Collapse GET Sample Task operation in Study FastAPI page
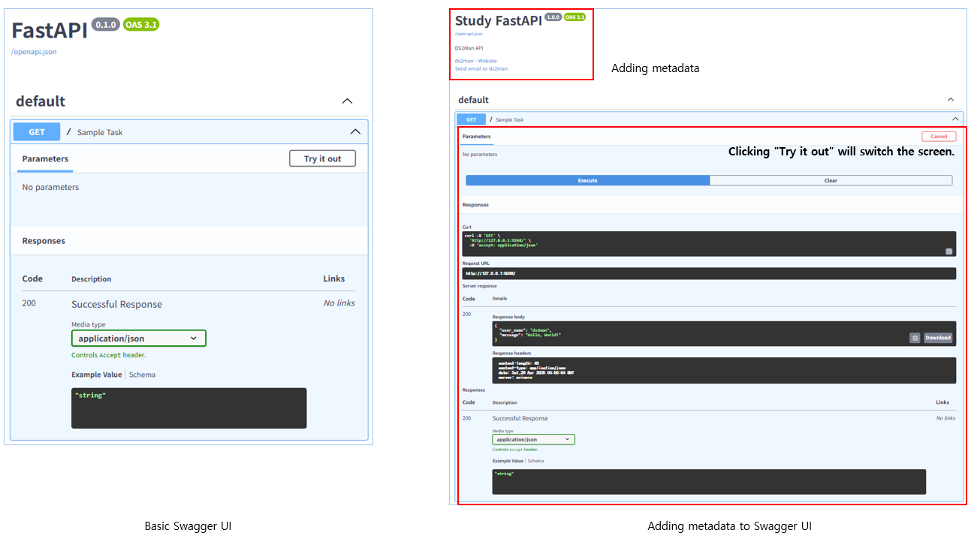Image resolution: width=971 pixels, height=536 pixels. [955, 119]
